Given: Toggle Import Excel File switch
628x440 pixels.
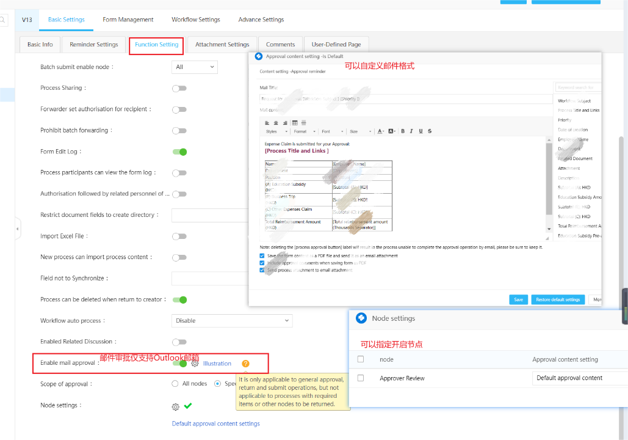Looking at the screenshot, I should point(179,237).
